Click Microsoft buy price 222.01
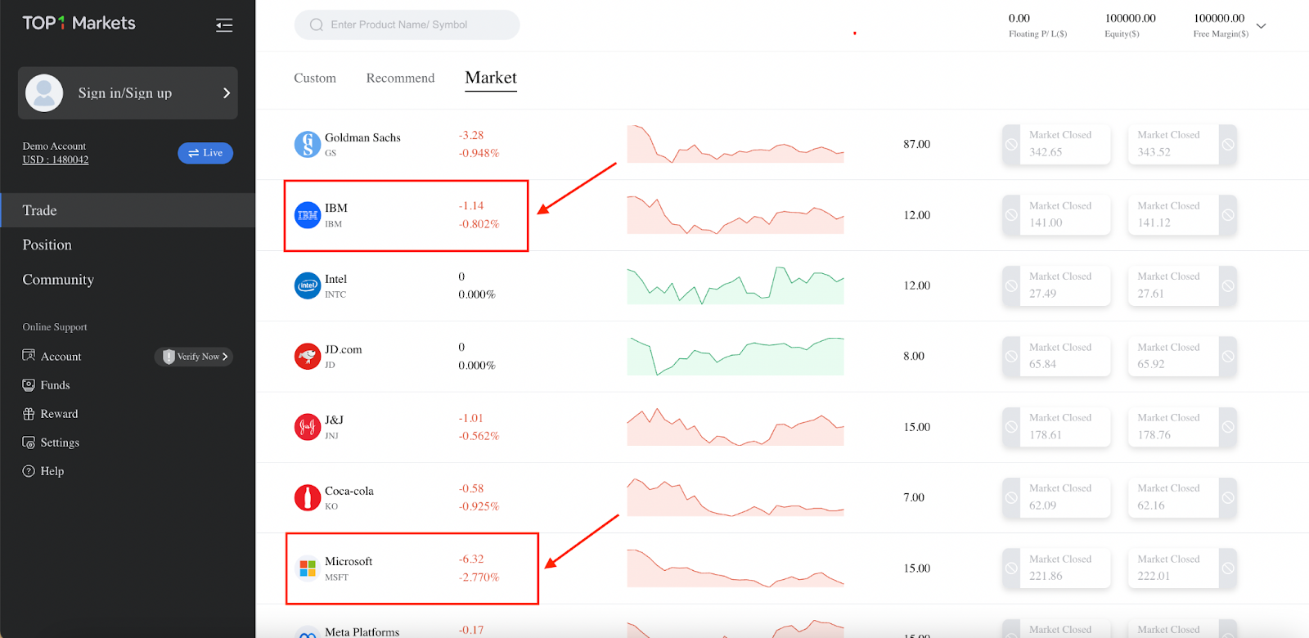 pyautogui.click(x=1154, y=576)
